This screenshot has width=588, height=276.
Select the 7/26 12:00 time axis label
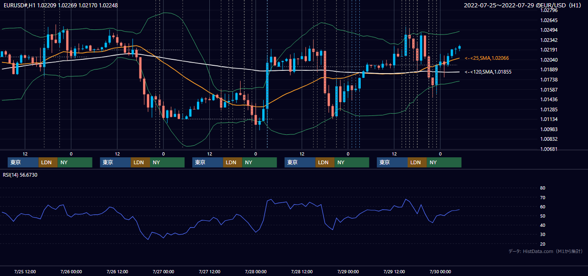(x=117, y=271)
